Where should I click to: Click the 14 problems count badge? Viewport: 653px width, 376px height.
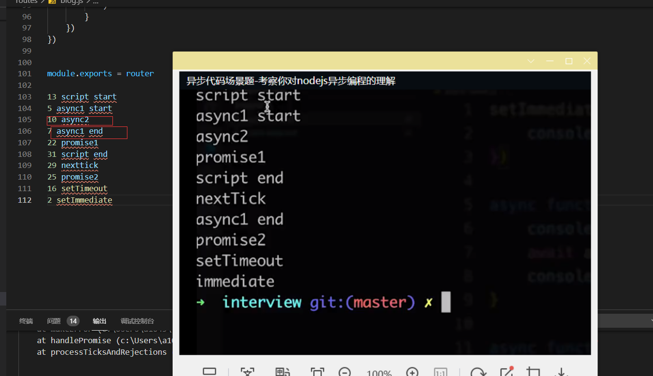[73, 321]
